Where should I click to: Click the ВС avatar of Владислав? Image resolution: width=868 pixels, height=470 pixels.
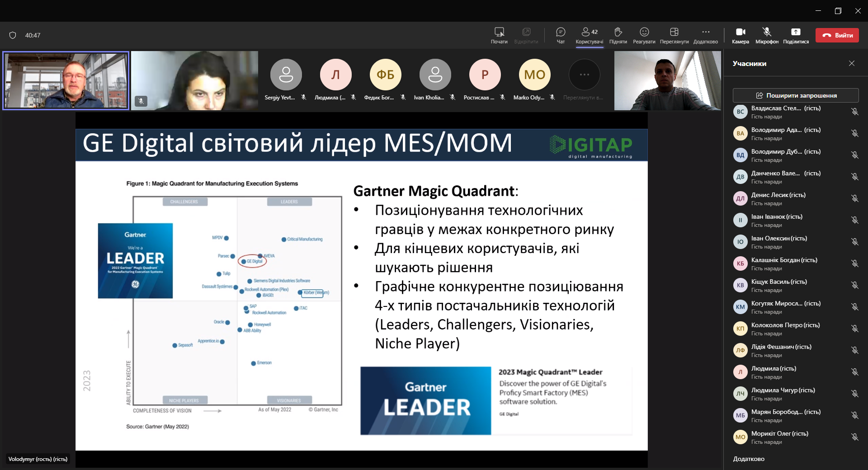[x=740, y=112]
